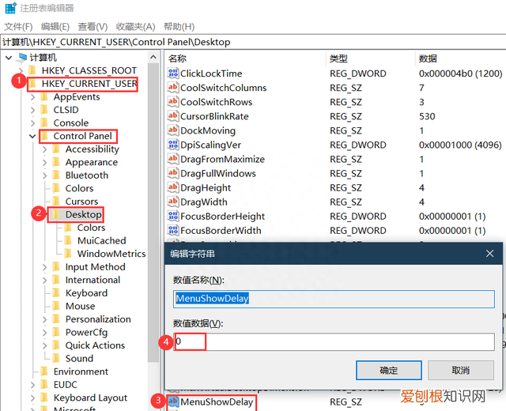
Task: Select the International key
Action: [x=93, y=280]
